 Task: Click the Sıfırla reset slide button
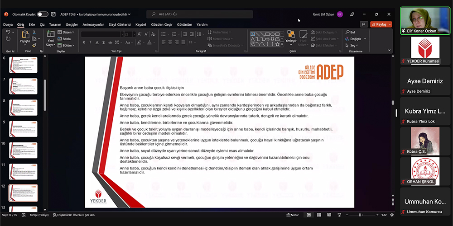pos(64,38)
